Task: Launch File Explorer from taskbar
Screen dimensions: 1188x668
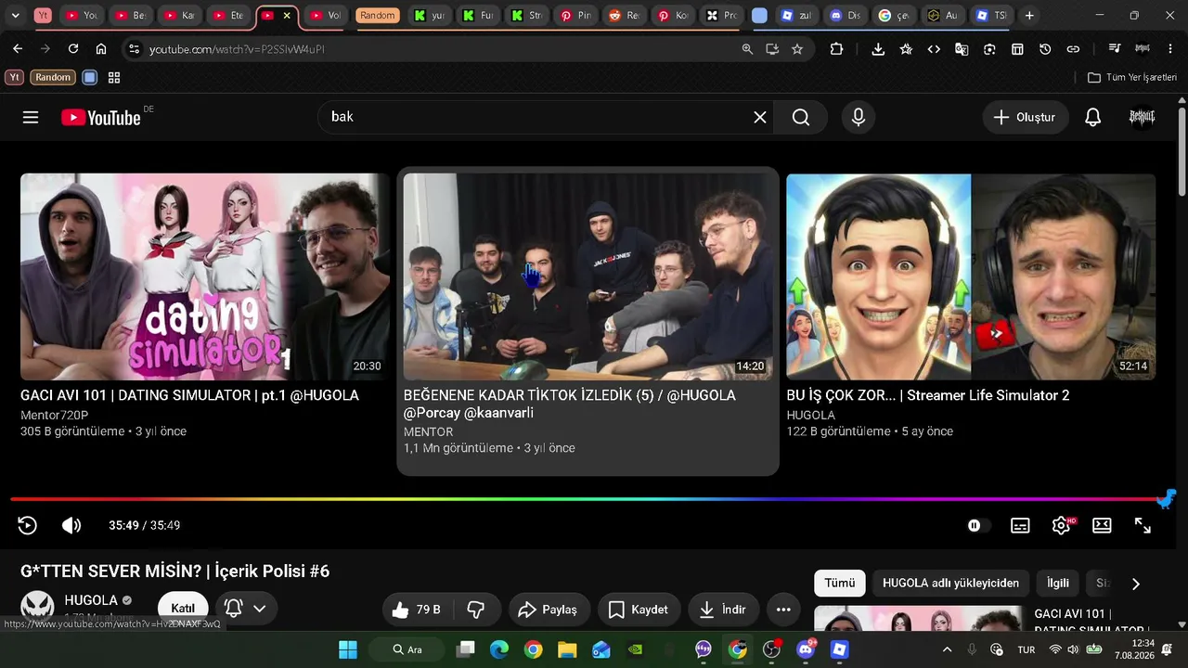Action: tap(567, 649)
